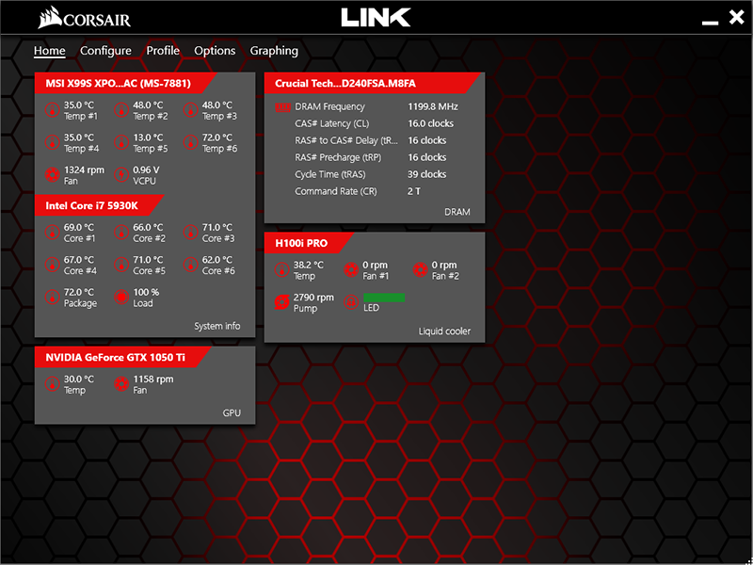Select the MSI X99S motherboard header

click(x=126, y=84)
